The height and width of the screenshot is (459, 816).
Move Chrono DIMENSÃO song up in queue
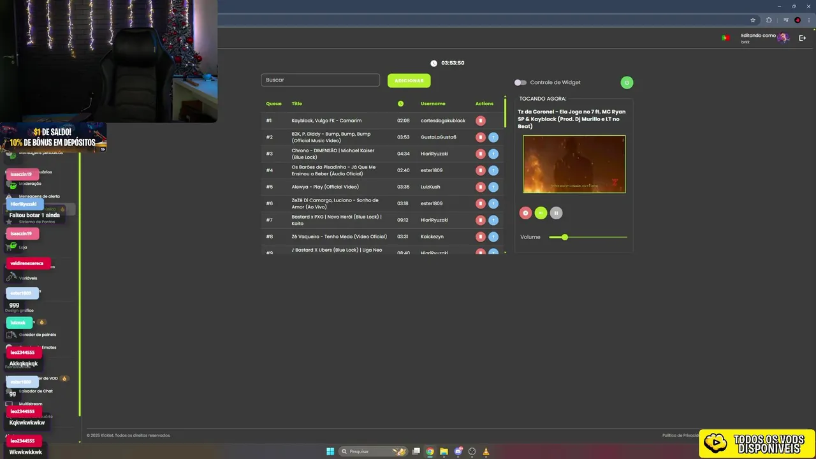click(493, 154)
